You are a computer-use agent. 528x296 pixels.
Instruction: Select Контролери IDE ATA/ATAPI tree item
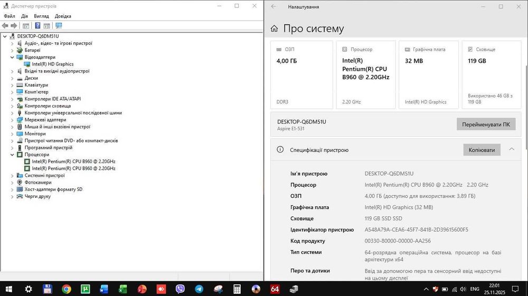(x=52, y=99)
